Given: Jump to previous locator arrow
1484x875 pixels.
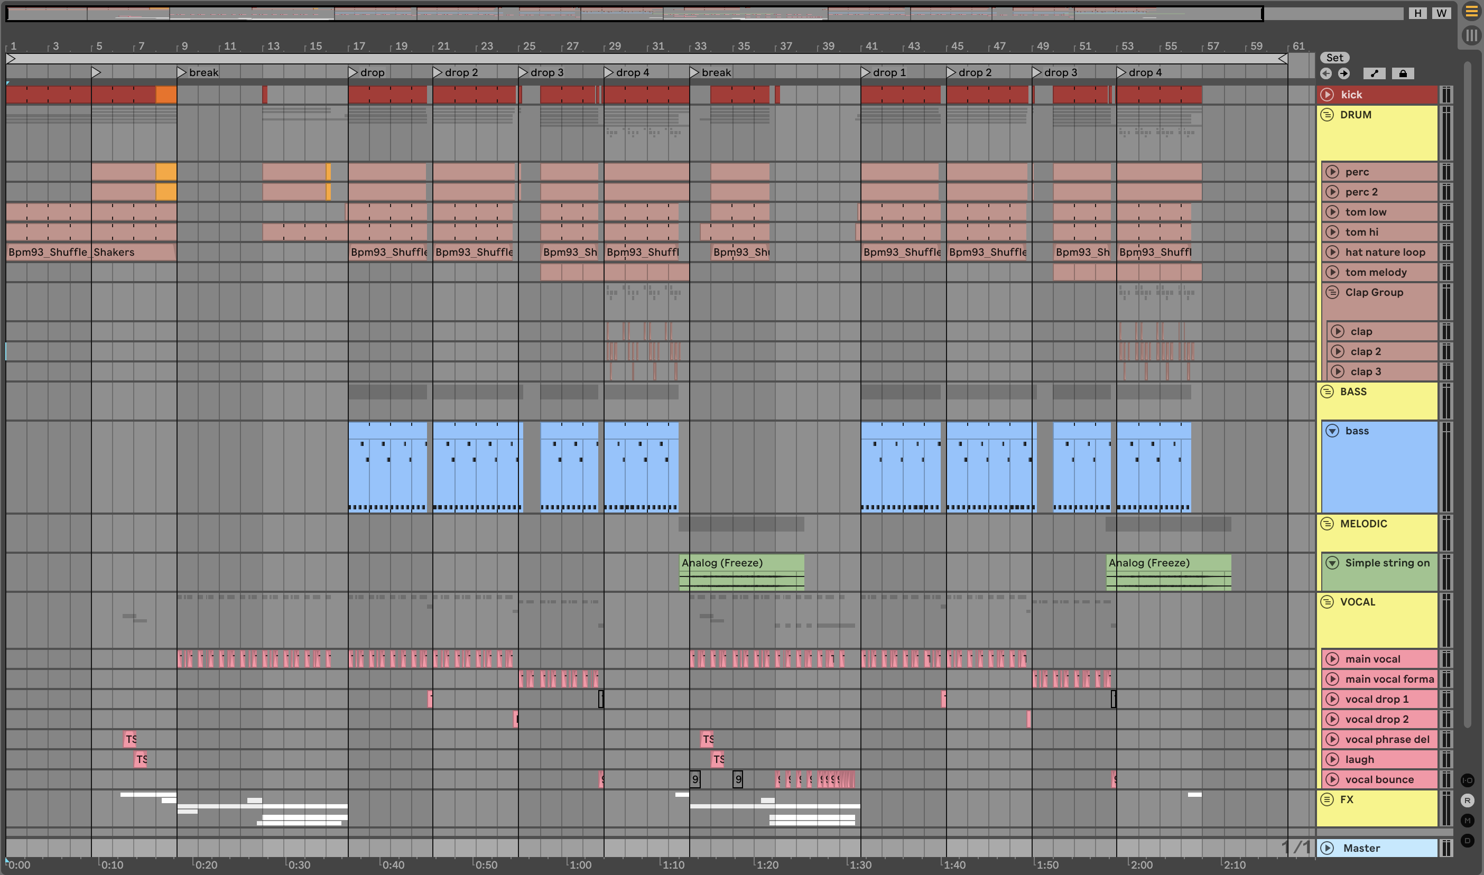Looking at the screenshot, I should [1325, 73].
